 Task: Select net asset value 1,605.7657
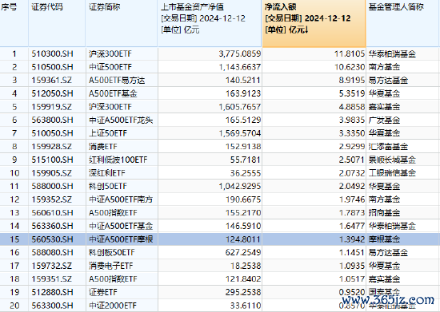240,107
